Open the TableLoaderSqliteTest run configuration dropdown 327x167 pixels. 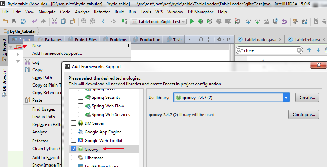pyautogui.click(x=158, y=22)
